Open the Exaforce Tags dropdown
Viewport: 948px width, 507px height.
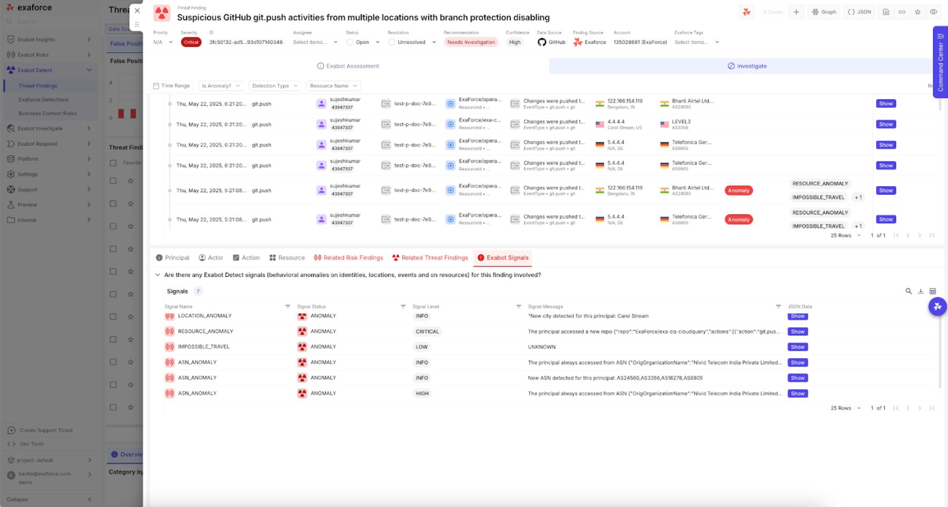pyautogui.click(x=696, y=42)
